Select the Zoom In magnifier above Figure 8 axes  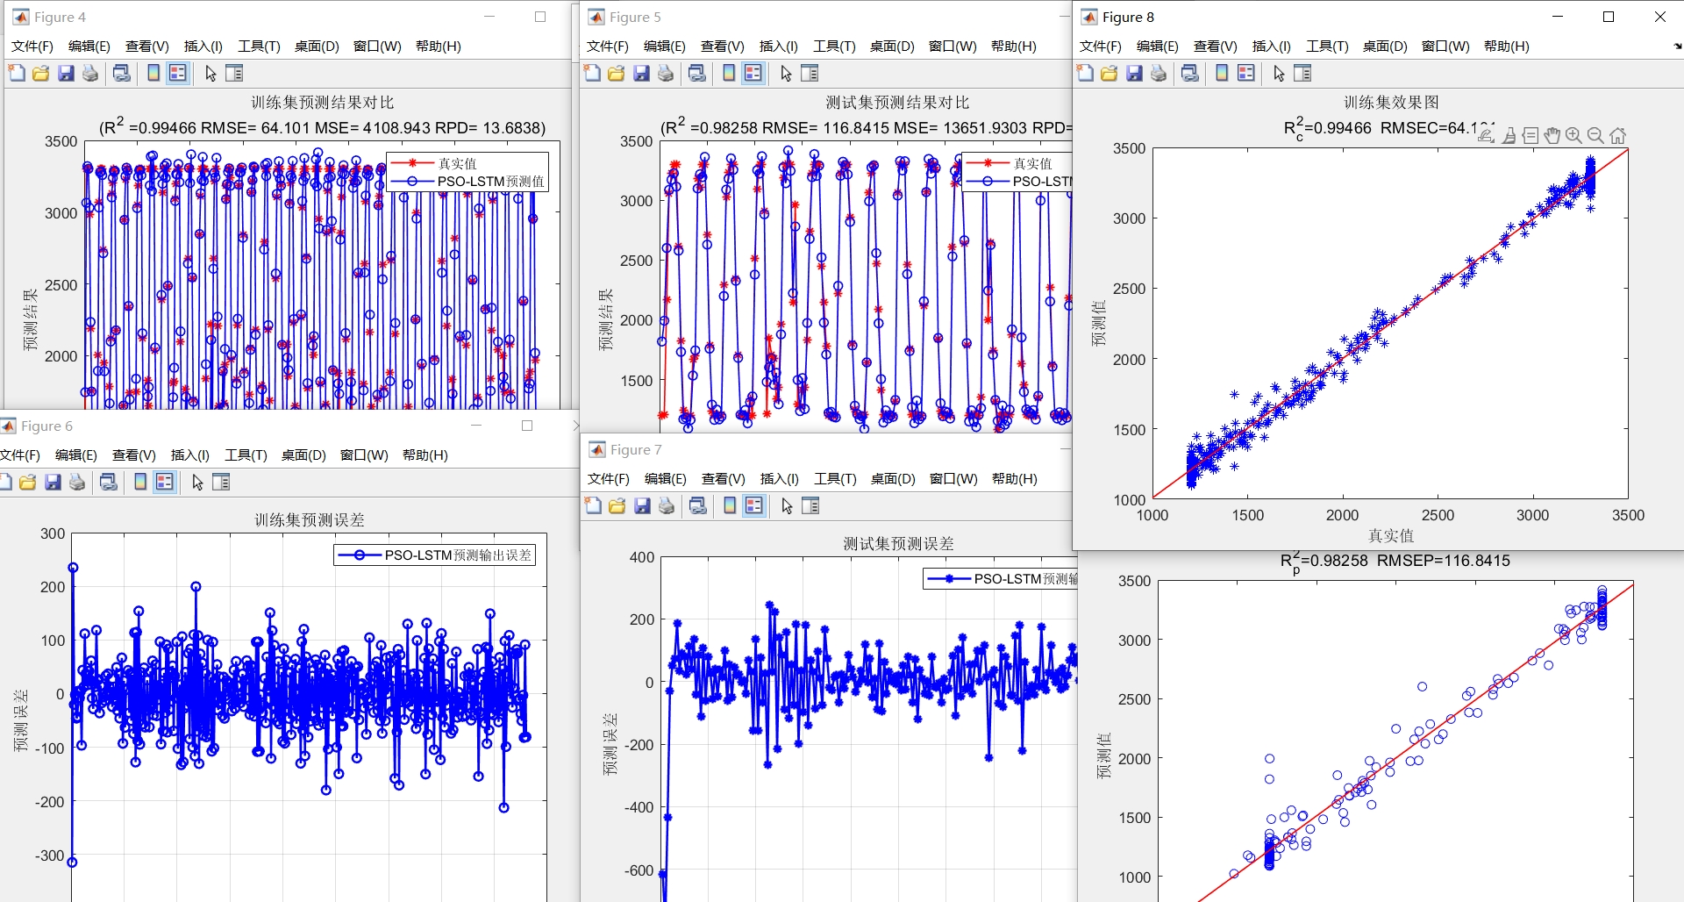tap(1573, 136)
